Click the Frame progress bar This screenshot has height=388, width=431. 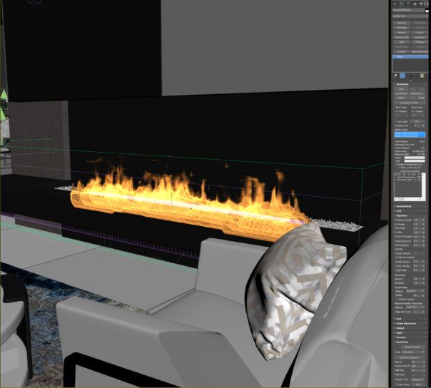pyautogui.click(x=415, y=158)
